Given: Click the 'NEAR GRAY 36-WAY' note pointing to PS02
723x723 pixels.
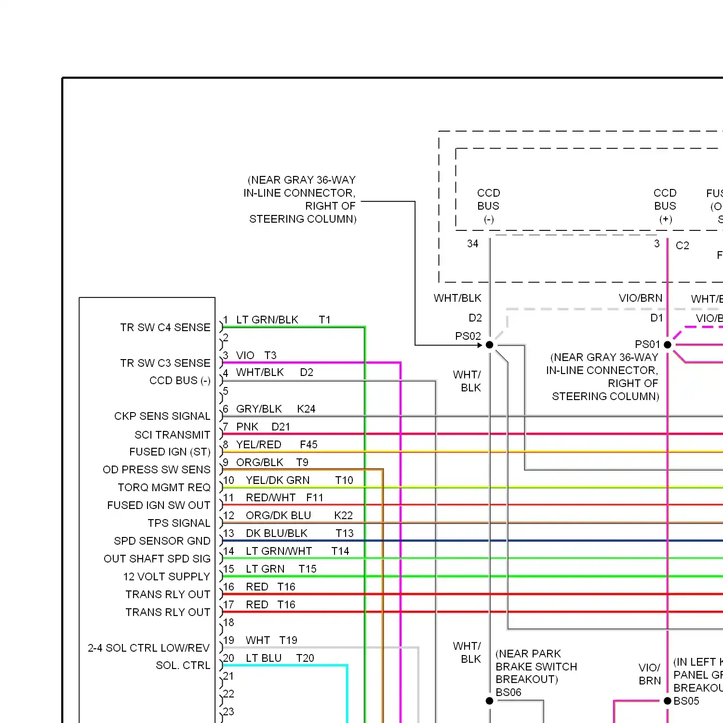Looking at the screenshot, I should pyautogui.click(x=300, y=199).
